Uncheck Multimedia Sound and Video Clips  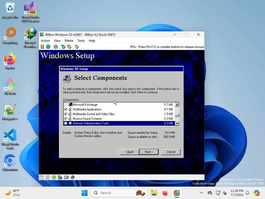pyautogui.click(x=65, y=114)
